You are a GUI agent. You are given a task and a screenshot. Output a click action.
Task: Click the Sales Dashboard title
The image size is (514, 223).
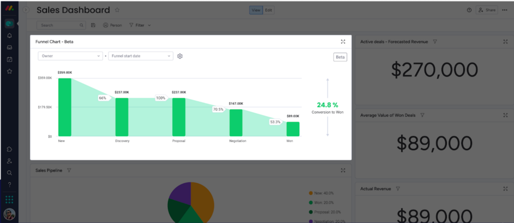pyautogui.click(x=73, y=10)
